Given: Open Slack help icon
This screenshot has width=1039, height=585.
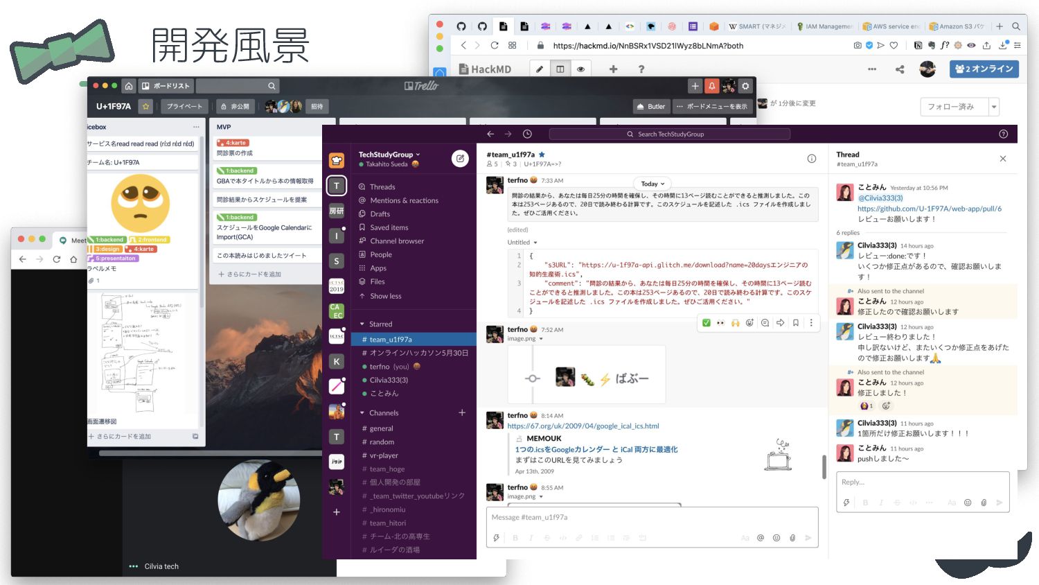Looking at the screenshot, I should point(1003,134).
